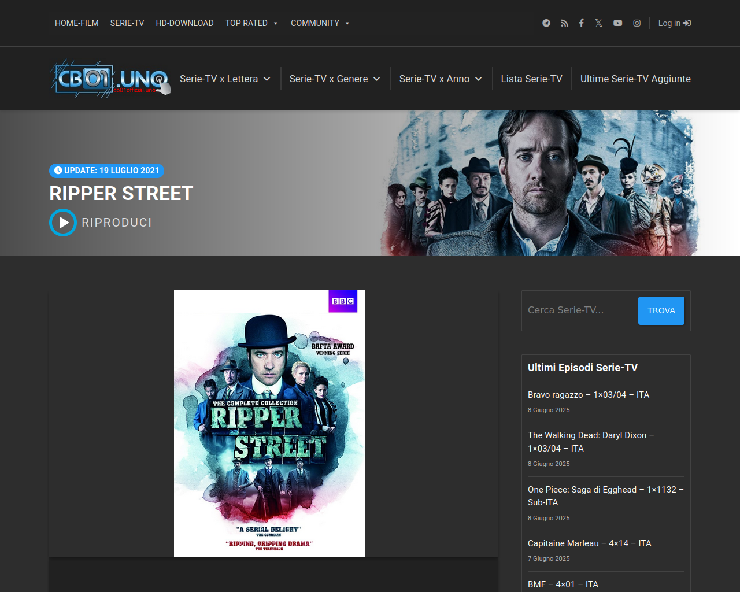Image resolution: width=740 pixels, height=592 pixels.
Task: Open Bravo ragazzo 1×03/04 ITA episode
Action: (589, 395)
